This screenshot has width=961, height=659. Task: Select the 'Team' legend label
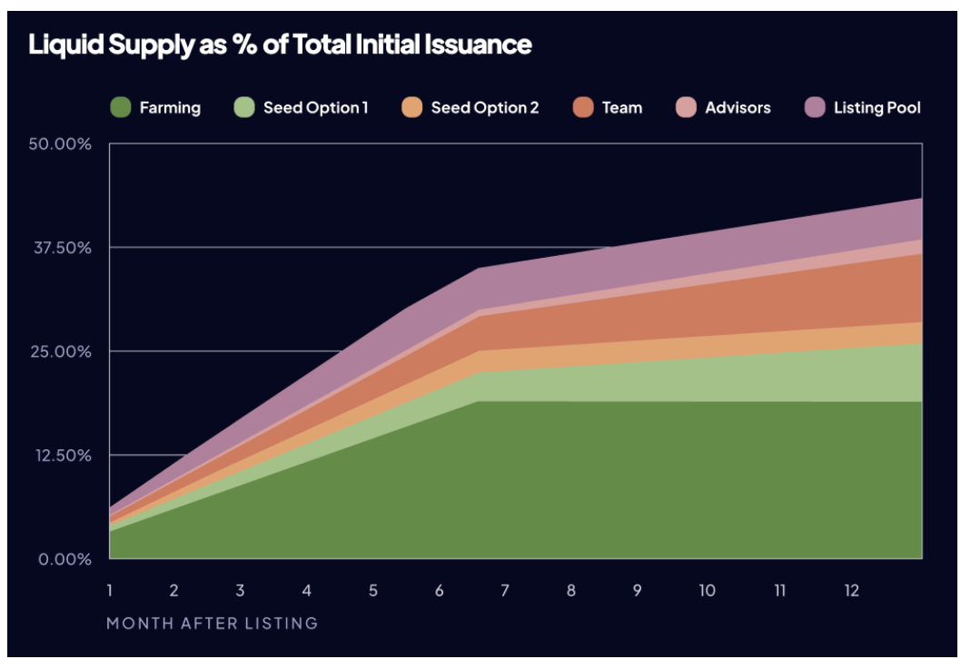[x=622, y=108]
